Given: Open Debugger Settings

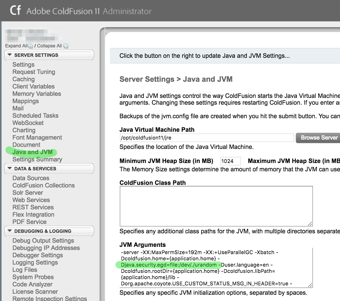Looking at the screenshot, I should point(38,255).
